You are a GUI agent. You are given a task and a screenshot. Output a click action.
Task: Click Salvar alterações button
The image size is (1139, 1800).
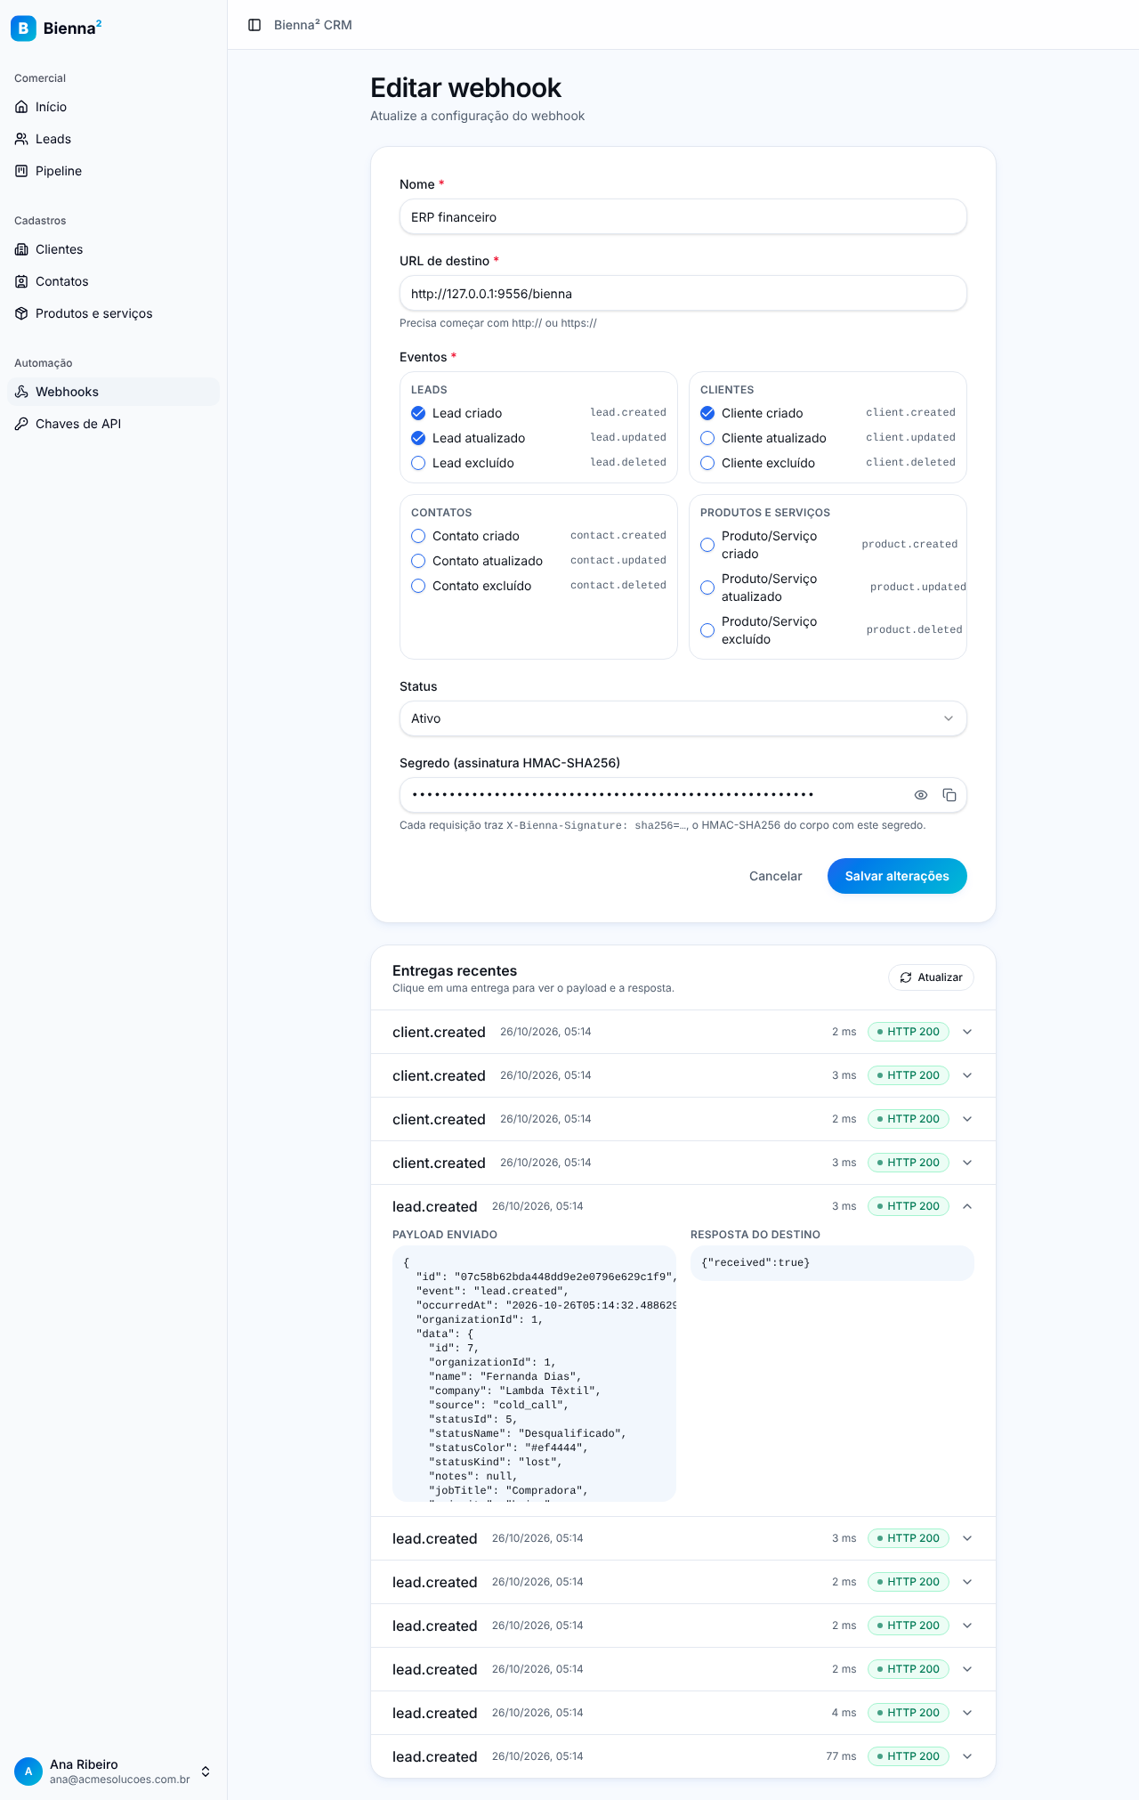[897, 876]
